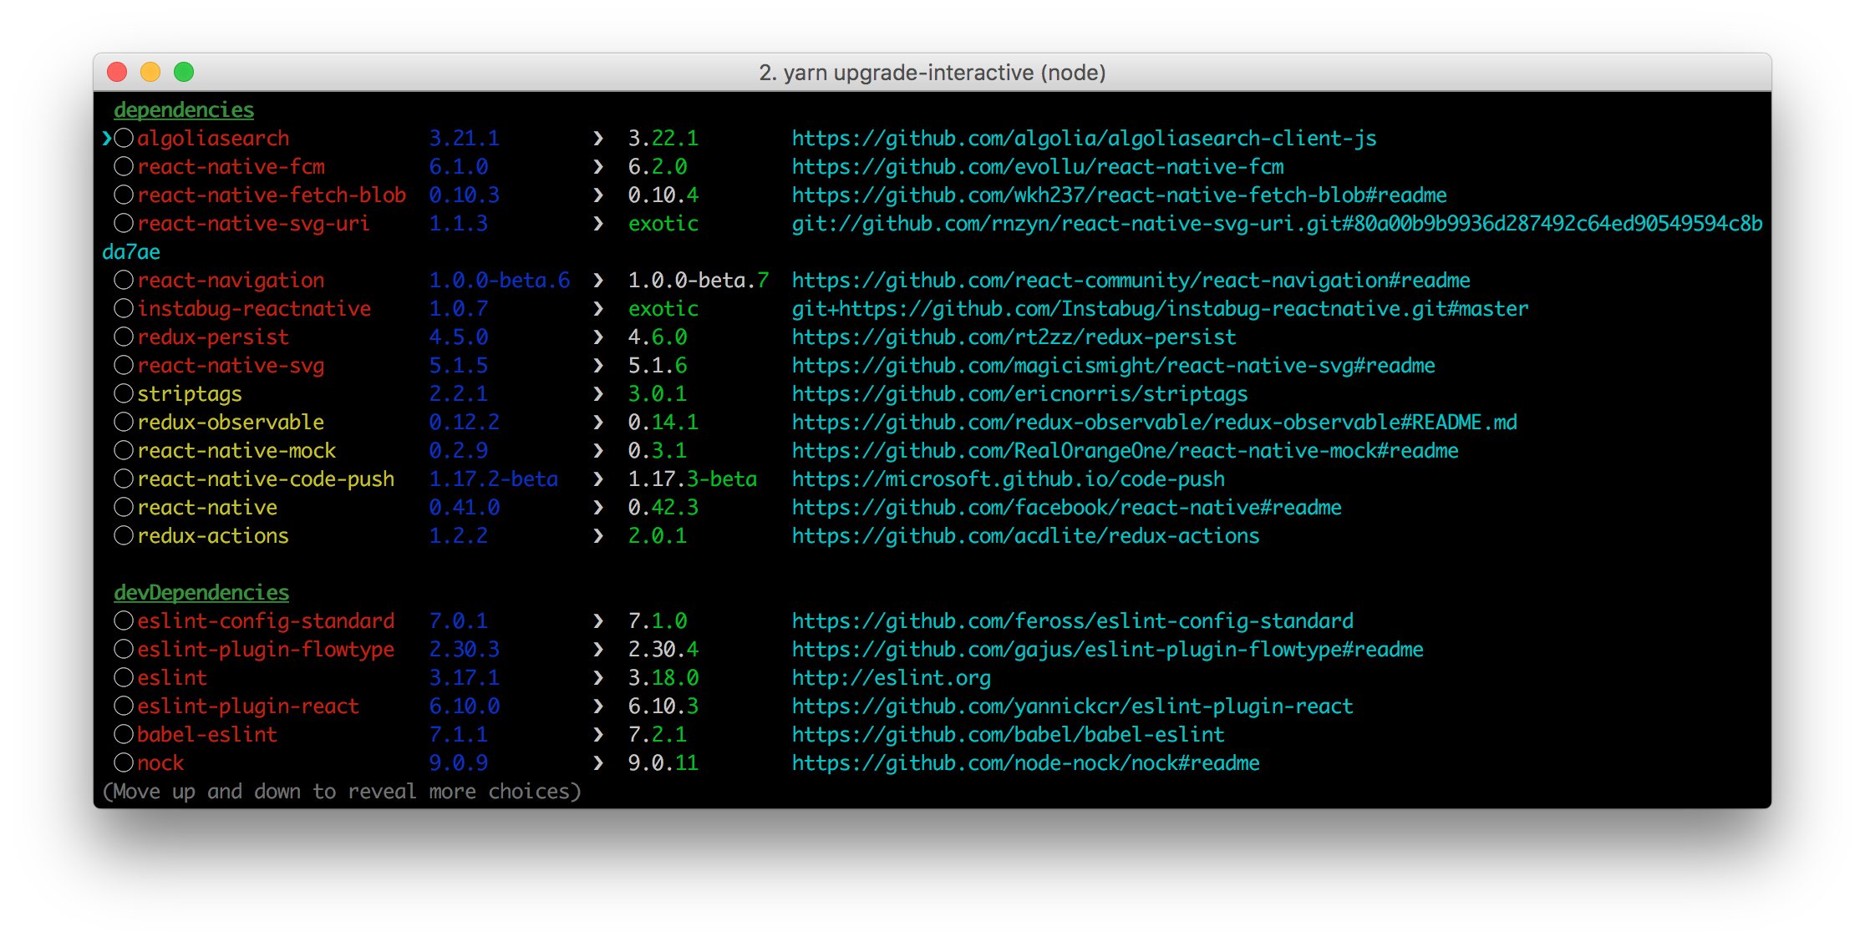
Task: Select the striptags circle
Action: coord(124,393)
